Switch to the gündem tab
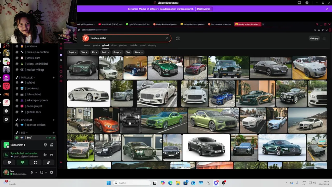This screenshot has width=332, height=187. [123, 45]
